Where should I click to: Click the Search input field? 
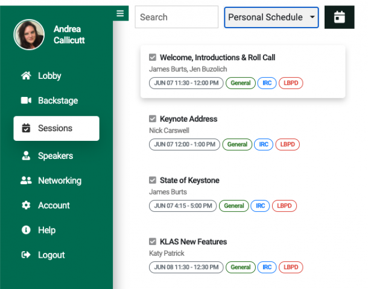(176, 17)
